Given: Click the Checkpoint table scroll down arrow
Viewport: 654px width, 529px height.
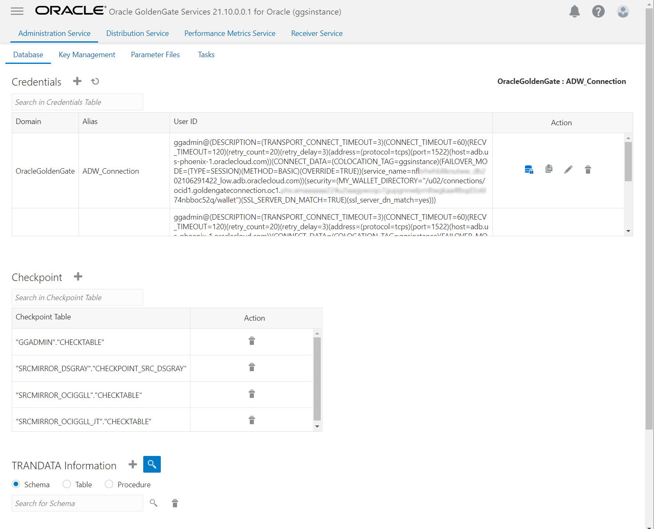Looking at the screenshot, I should pyautogui.click(x=317, y=426).
